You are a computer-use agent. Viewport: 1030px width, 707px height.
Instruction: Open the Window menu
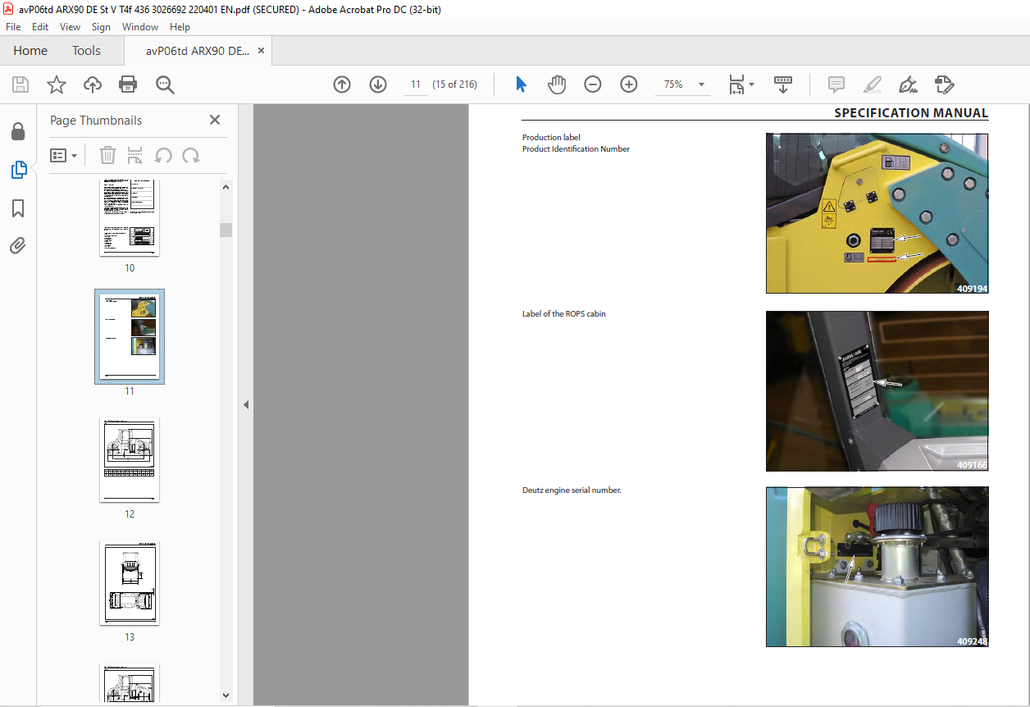pos(140,27)
